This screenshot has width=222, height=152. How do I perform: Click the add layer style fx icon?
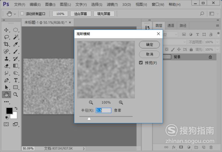click(x=174, y=147)
